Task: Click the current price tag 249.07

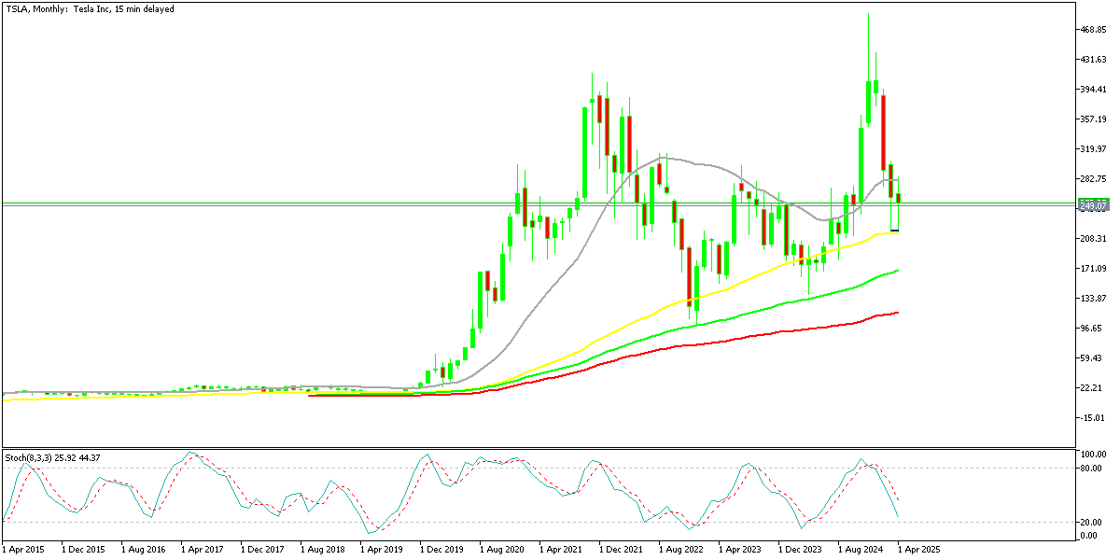Action: coord(1092,205)
